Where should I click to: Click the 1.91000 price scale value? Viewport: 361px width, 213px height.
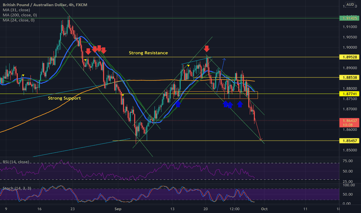click(x=350, y=27)
